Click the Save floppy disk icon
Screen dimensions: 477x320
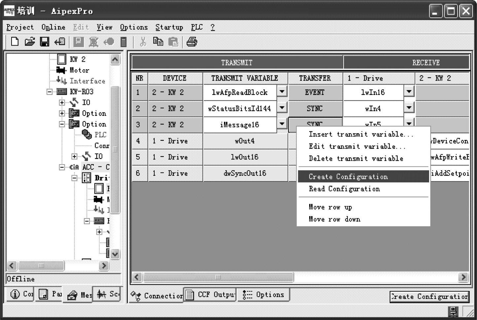45,42
